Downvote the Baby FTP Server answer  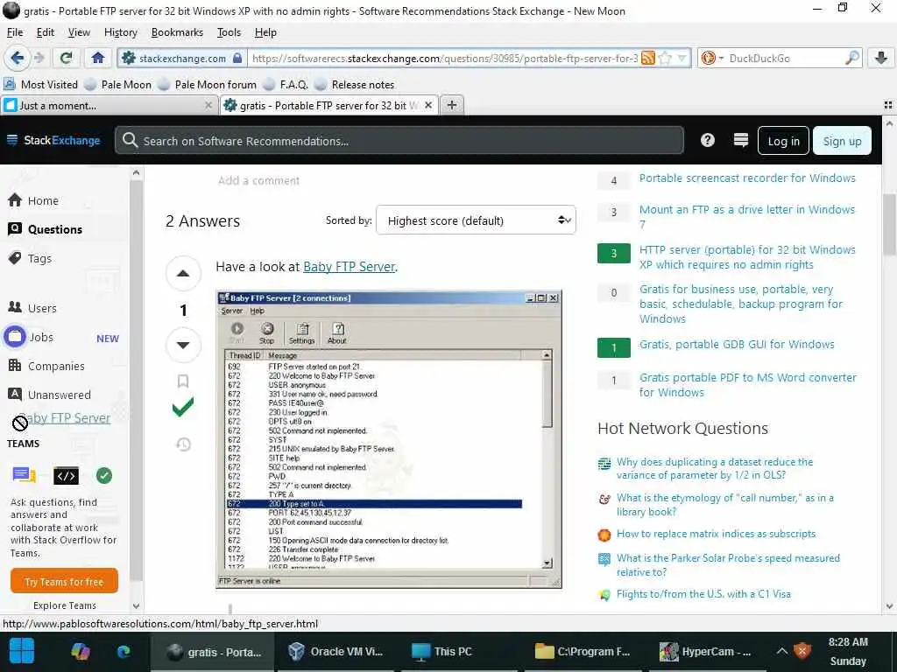point(183,345)
